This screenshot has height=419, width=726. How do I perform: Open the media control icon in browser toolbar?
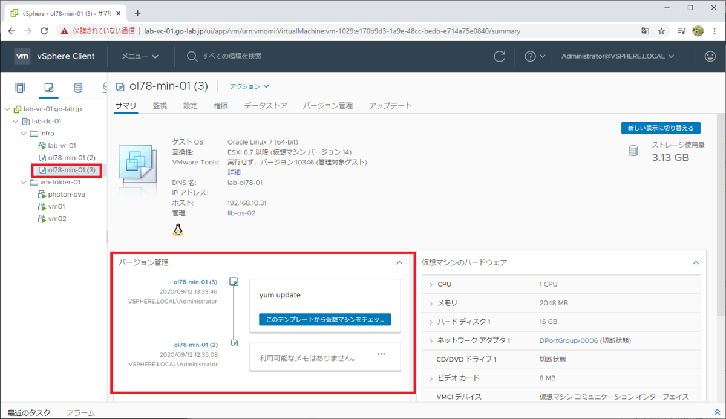pyautogui.click(x=681, y=31)
